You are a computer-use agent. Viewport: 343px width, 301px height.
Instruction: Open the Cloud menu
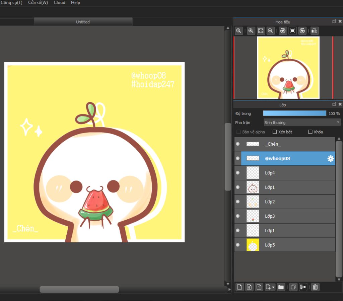pos(60,3)
